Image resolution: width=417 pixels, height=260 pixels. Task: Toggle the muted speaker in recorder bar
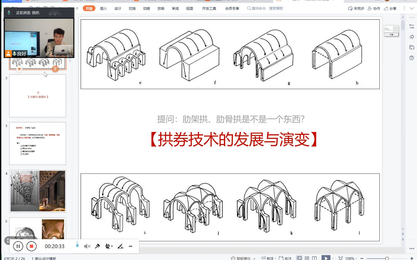point(87,246)
